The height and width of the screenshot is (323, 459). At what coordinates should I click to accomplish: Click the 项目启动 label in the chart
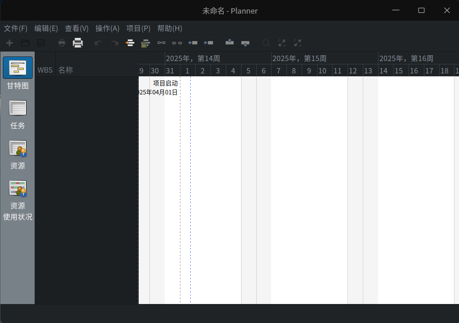click(x=166, y=83)
